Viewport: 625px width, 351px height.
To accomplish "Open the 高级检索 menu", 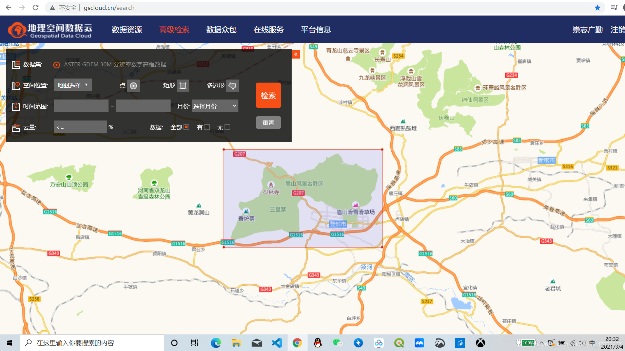I will coord(174,30).
